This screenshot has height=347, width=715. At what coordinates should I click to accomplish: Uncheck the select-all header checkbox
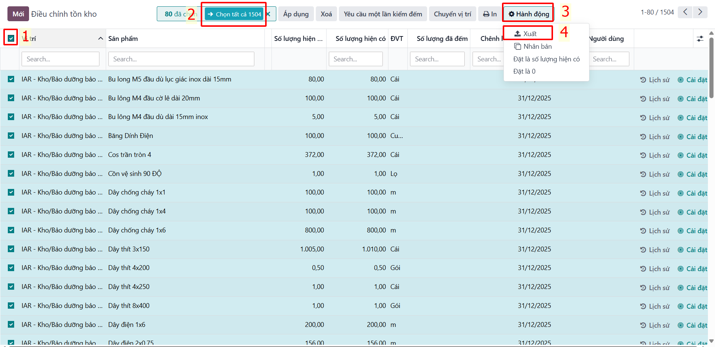[11, 38]
